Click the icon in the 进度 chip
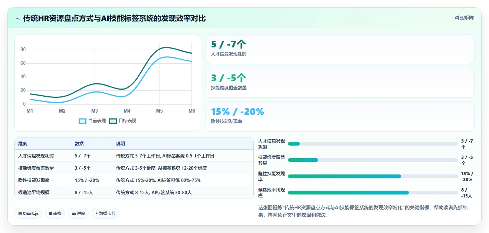489x233 pixels. 74,213
